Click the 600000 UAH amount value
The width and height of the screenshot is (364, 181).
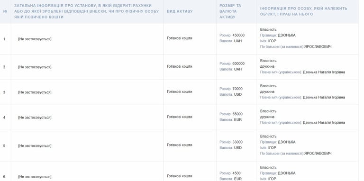238,63
